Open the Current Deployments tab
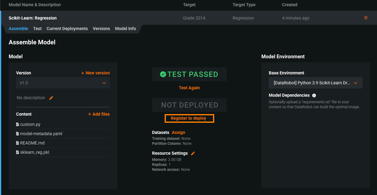 pos(67,29)
